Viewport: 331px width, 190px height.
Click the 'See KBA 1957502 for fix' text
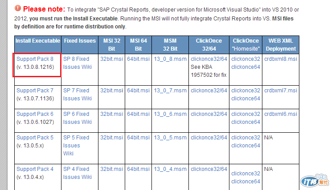click(208, 71)
